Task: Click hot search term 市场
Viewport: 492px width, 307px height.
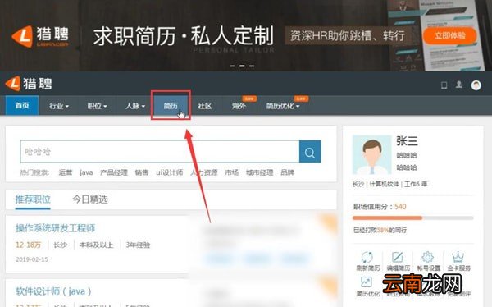Action: tap(231, 172)
